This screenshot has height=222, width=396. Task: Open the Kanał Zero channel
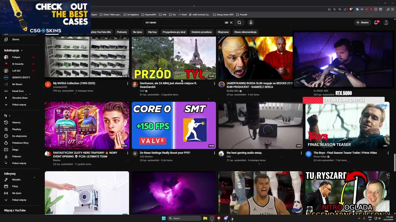point(18,91)
